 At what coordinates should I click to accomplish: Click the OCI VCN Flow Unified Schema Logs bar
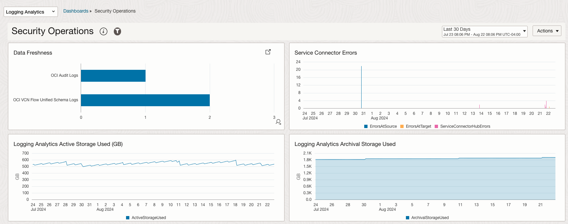coord(145,100)
